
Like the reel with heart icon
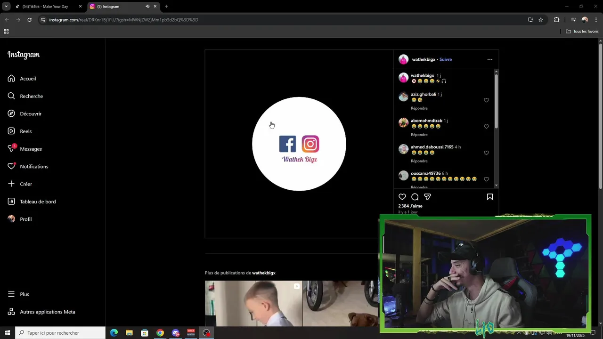(402, 197)
